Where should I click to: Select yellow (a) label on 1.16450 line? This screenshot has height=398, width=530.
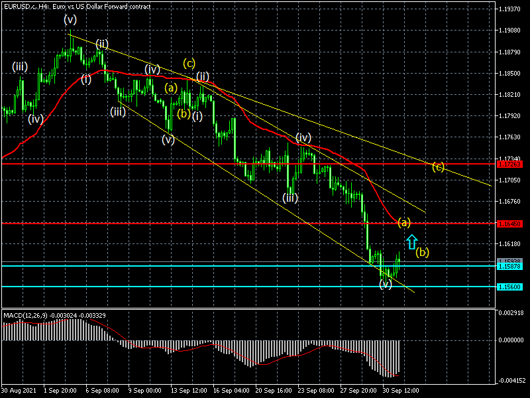404,222
